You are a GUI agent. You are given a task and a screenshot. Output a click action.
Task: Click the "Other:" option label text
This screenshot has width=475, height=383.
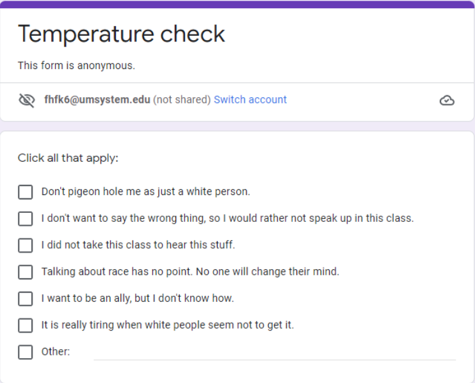[56, 352]
